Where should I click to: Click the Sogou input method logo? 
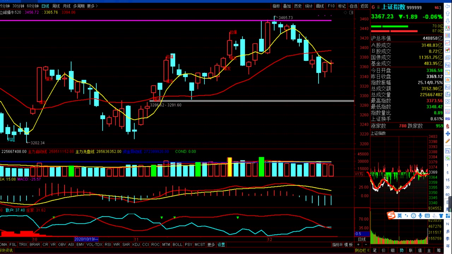pos(391,215)
